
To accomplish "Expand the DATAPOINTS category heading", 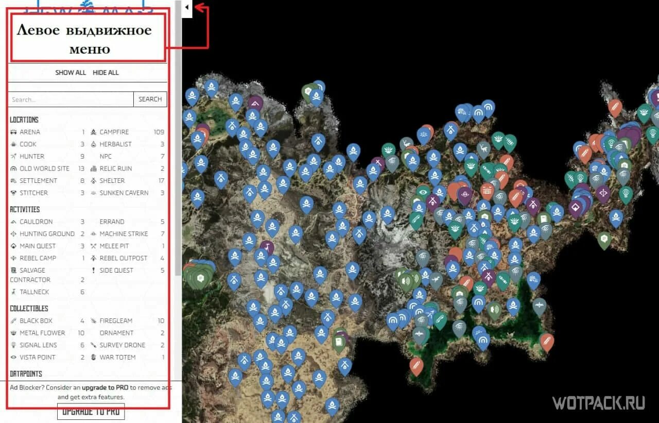I will pos(26,374).
